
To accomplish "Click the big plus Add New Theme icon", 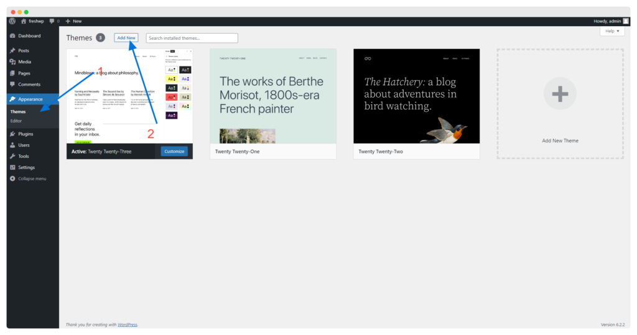I will 560,94.
